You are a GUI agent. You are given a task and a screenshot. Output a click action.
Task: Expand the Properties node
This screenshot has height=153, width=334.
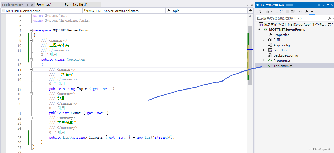[x=263, y=35]
